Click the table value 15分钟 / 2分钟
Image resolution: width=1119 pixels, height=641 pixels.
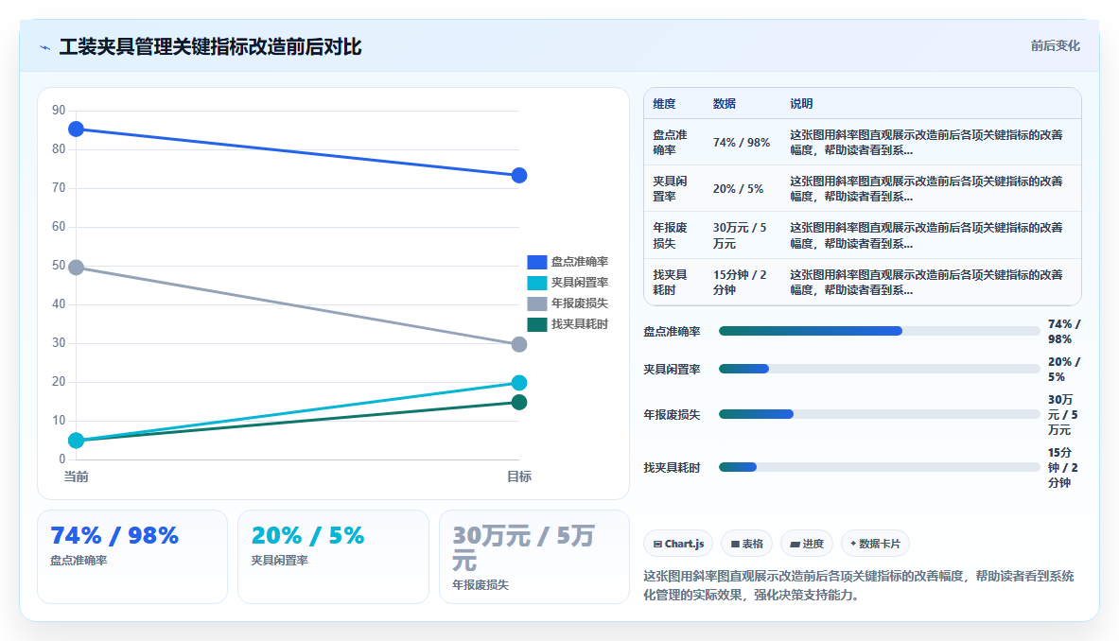pos(740,283)
